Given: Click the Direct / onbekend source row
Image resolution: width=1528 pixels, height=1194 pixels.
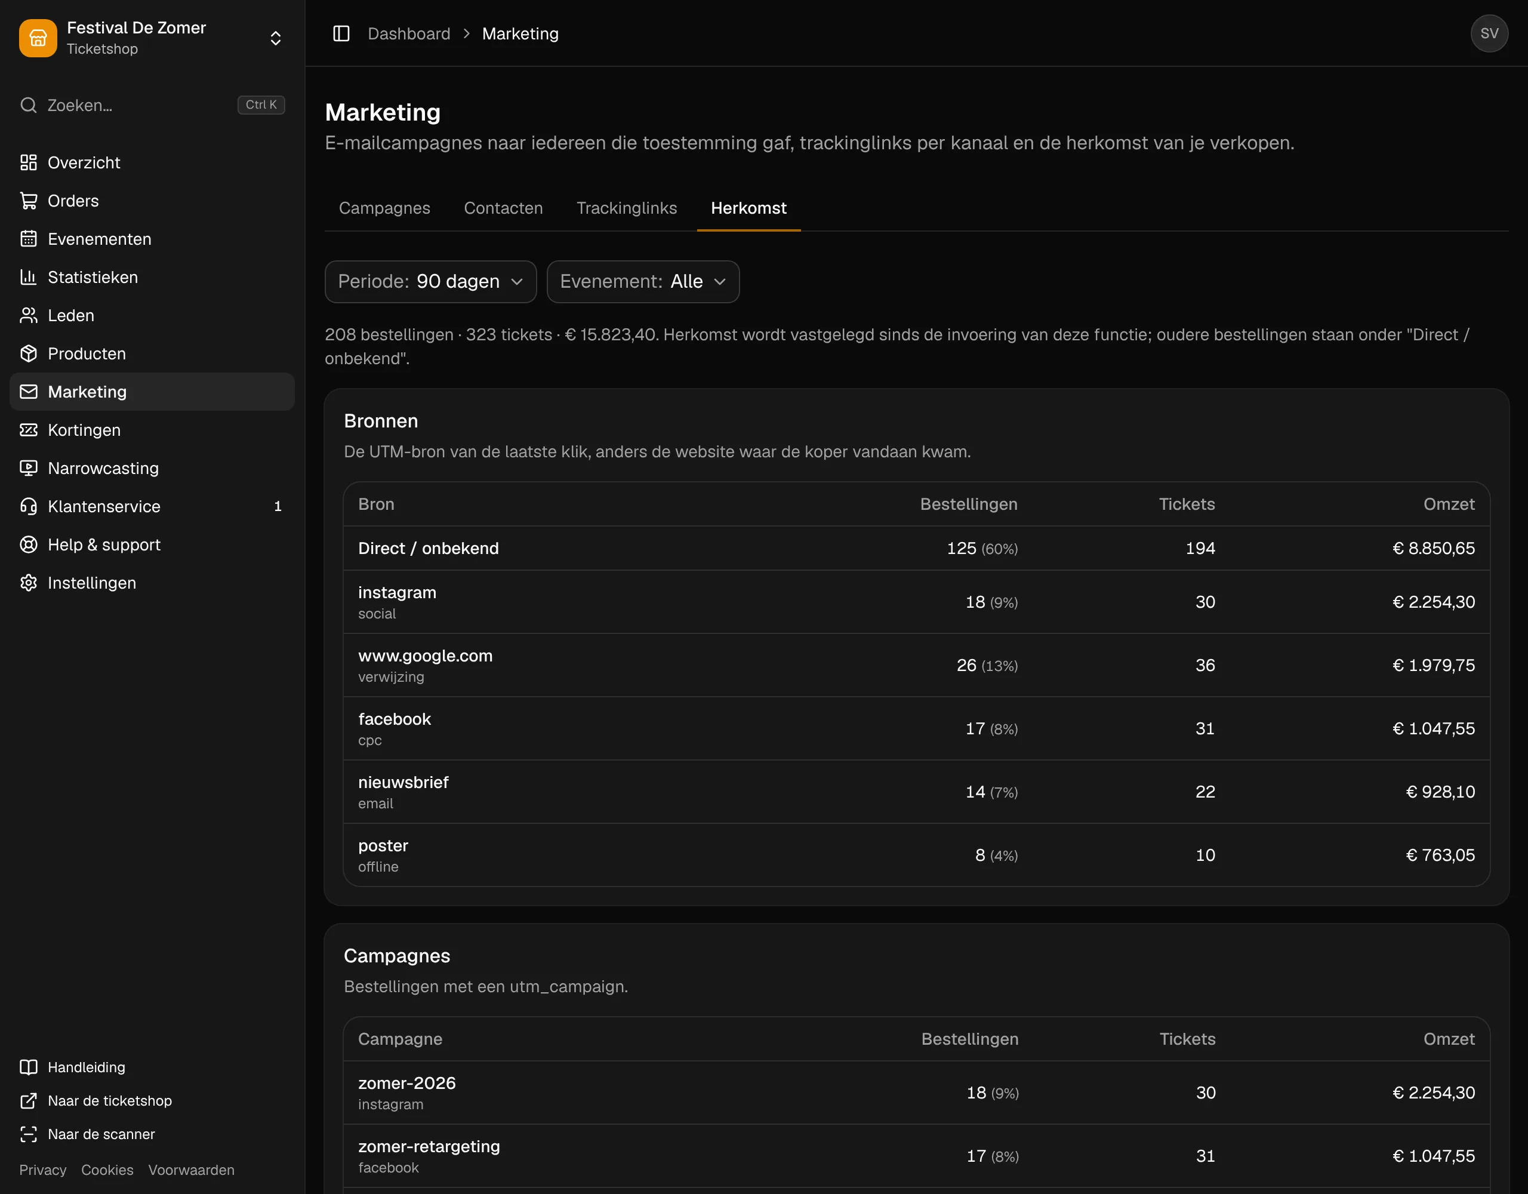Looking at the screenshot, I should click(x=917, y=548).
